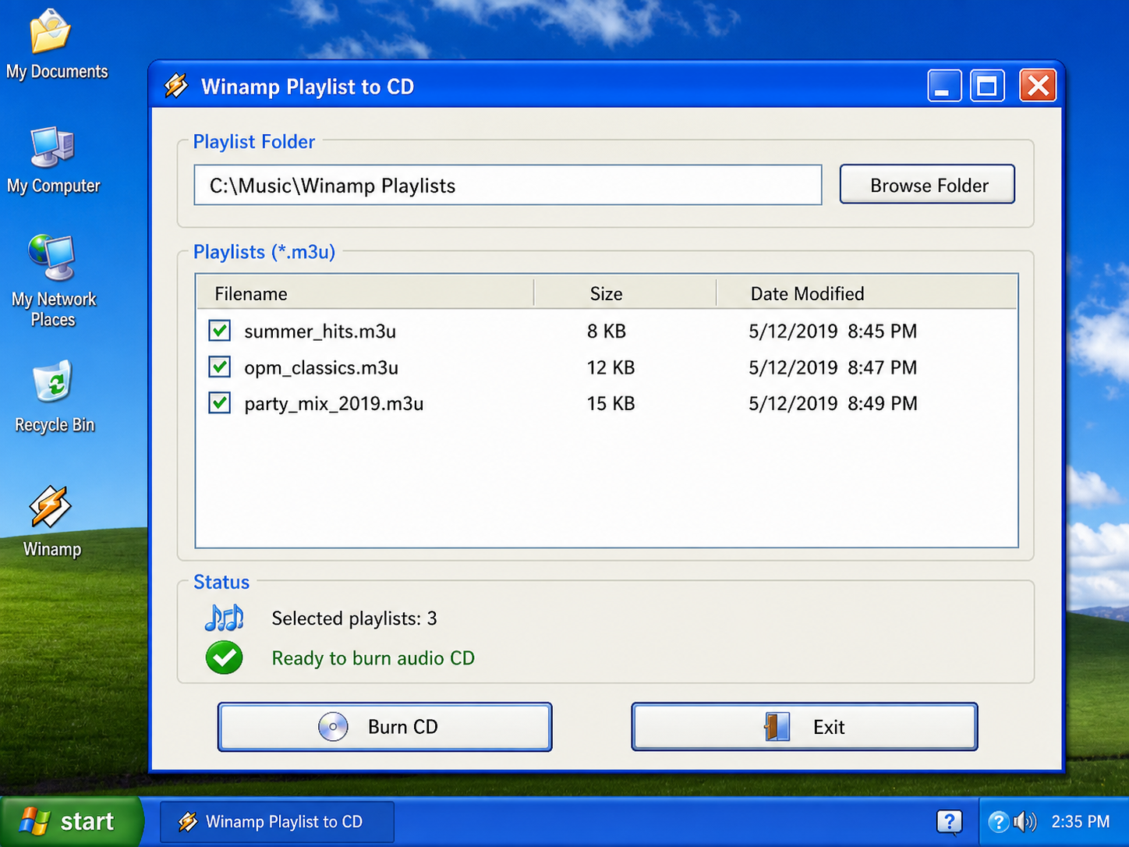
Task: Click the Selected playlists: 3 text
Action: (354, 618)
